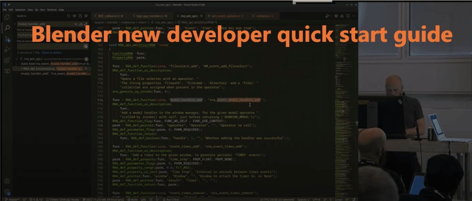Open the Run and Debug view
Viewport: 472px width, 201px height.
(7, 50)
